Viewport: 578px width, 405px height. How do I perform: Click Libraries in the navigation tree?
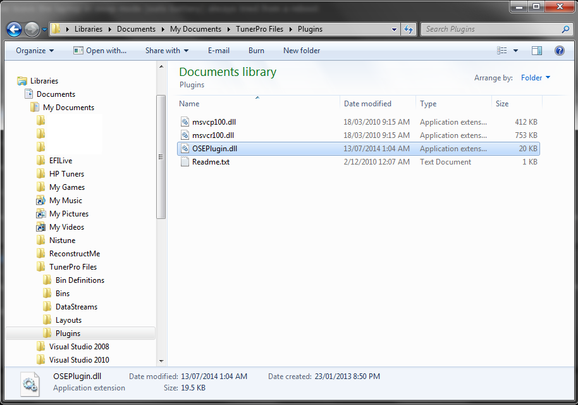(44, 81)
